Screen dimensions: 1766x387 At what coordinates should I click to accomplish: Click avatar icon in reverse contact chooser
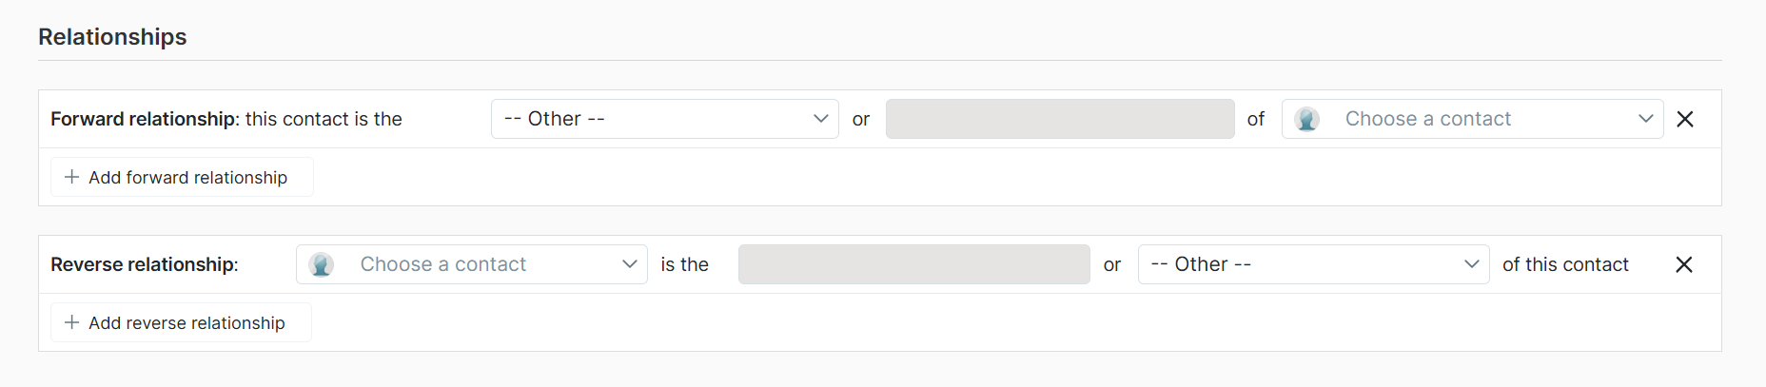(322, 264)
